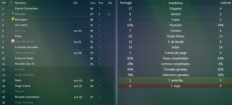The width and height of the screenshot is (232, 105).
Task: Select the T. rojas highlighted row
Action: click(175, 86)
